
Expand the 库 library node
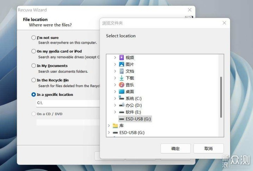click(x=109, y=126)
